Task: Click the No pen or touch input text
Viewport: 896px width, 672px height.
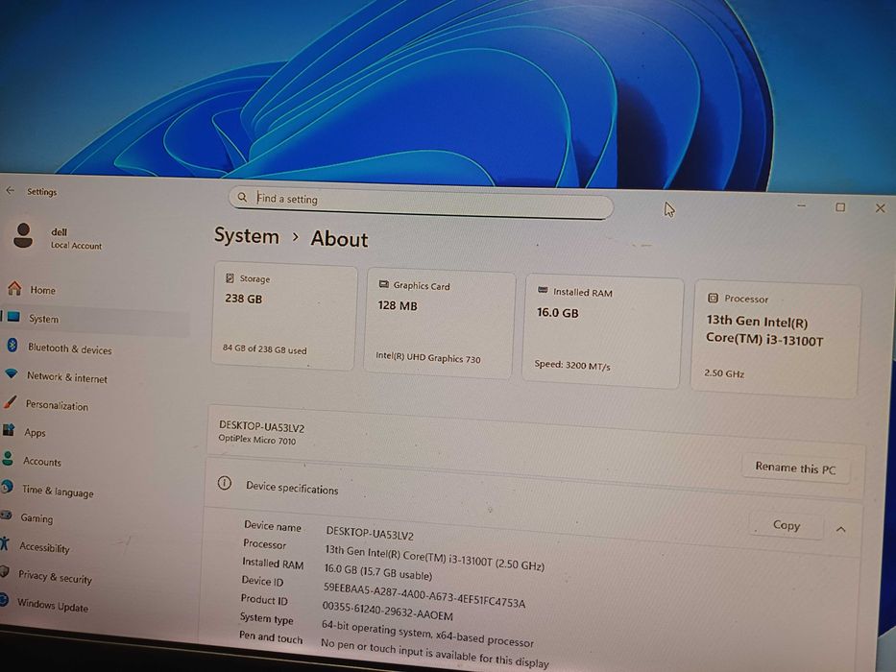Action: coord(434,654)
